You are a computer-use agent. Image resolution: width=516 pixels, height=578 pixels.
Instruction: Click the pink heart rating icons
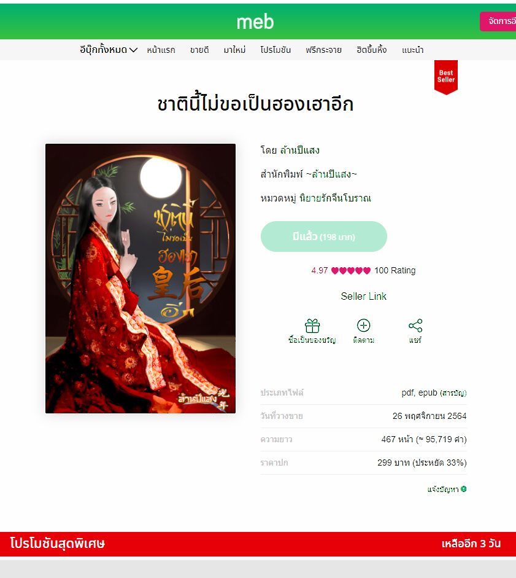(x=351, y=270)
